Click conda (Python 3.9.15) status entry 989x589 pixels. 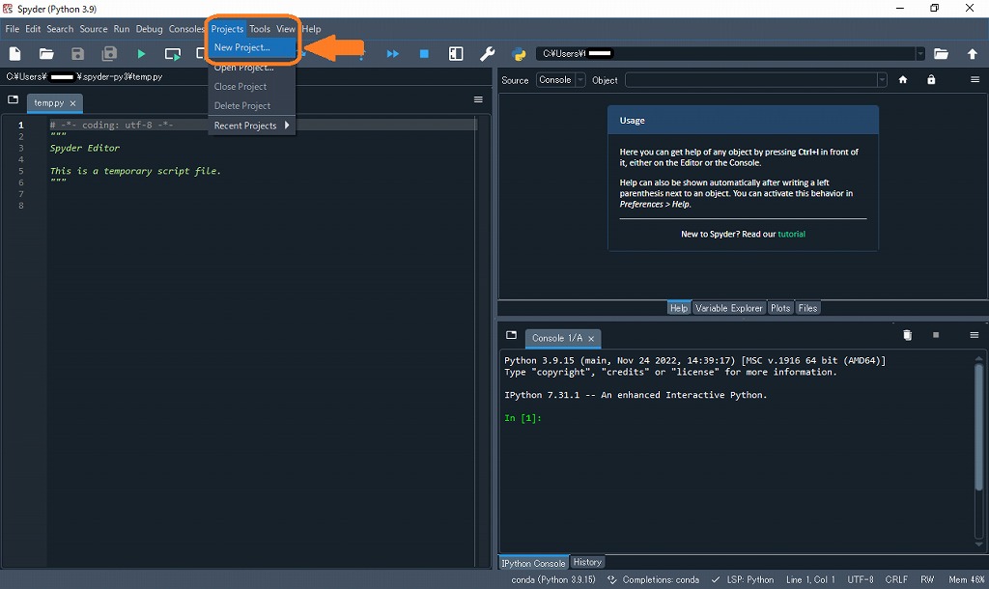pos(553,579)
